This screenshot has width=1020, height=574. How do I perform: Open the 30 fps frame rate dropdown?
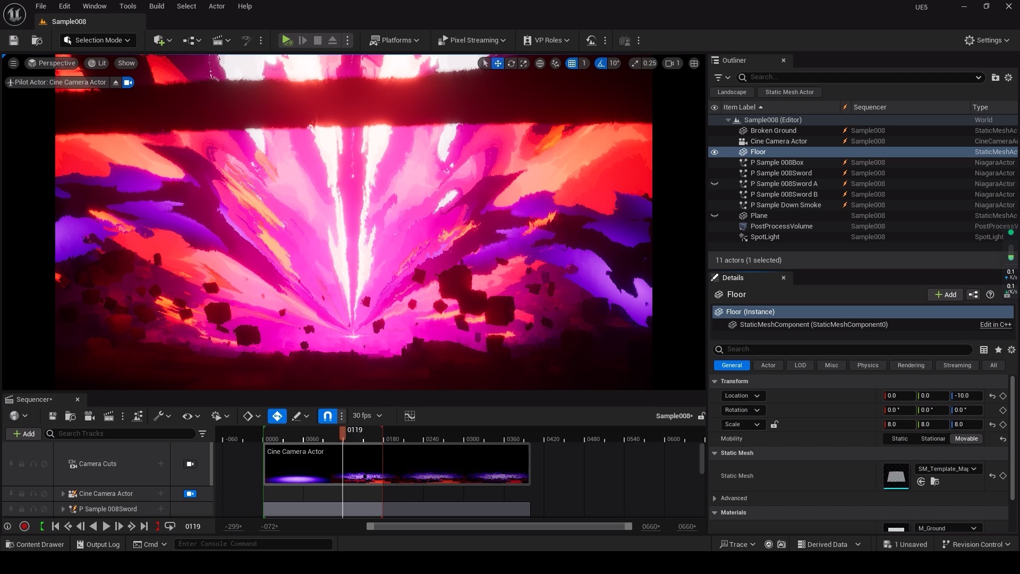click(x=367, y=416)
